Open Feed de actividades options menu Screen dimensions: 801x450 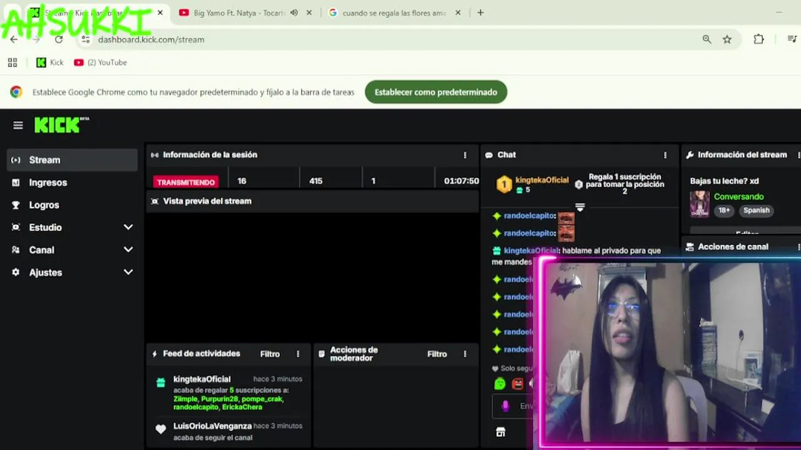pos(298,354)
